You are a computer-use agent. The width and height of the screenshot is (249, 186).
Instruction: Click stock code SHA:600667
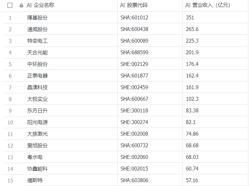coord(134,99)
